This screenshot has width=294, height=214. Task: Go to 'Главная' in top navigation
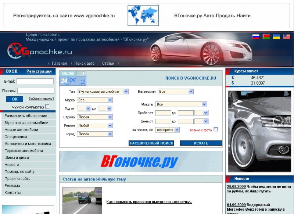[59, 63]
